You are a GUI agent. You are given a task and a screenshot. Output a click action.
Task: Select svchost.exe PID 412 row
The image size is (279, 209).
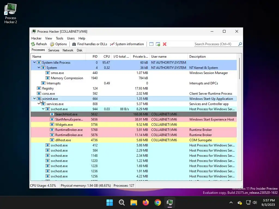point(134,145)
